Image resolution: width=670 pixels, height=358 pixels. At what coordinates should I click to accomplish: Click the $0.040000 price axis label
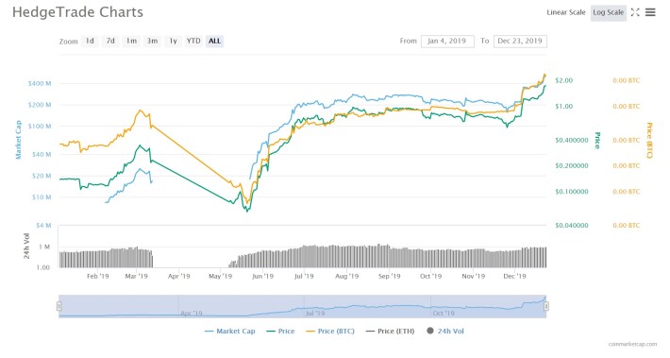[572, 226]
